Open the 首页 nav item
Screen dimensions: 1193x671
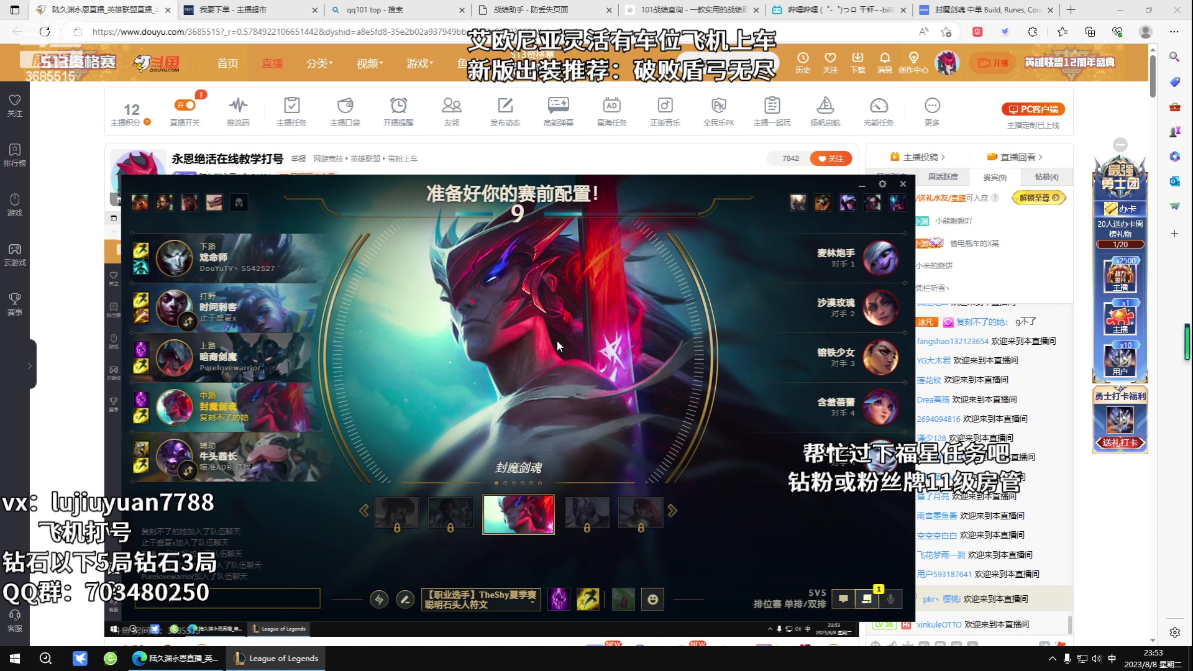[x=227, y=63]
